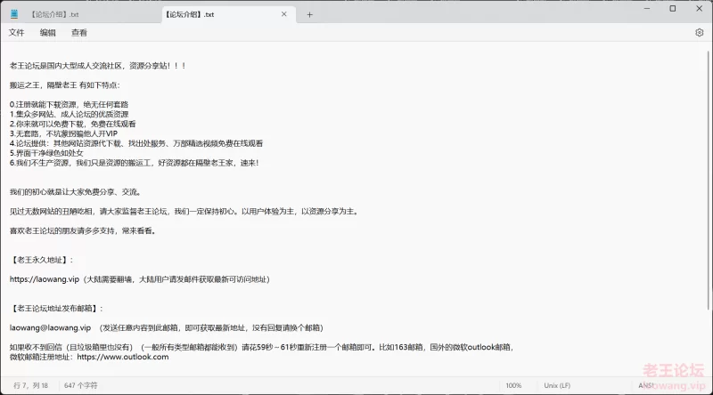Click the Unix (LF) line ending indicator
Screen dimensions: 713x395
coord(557,385)
